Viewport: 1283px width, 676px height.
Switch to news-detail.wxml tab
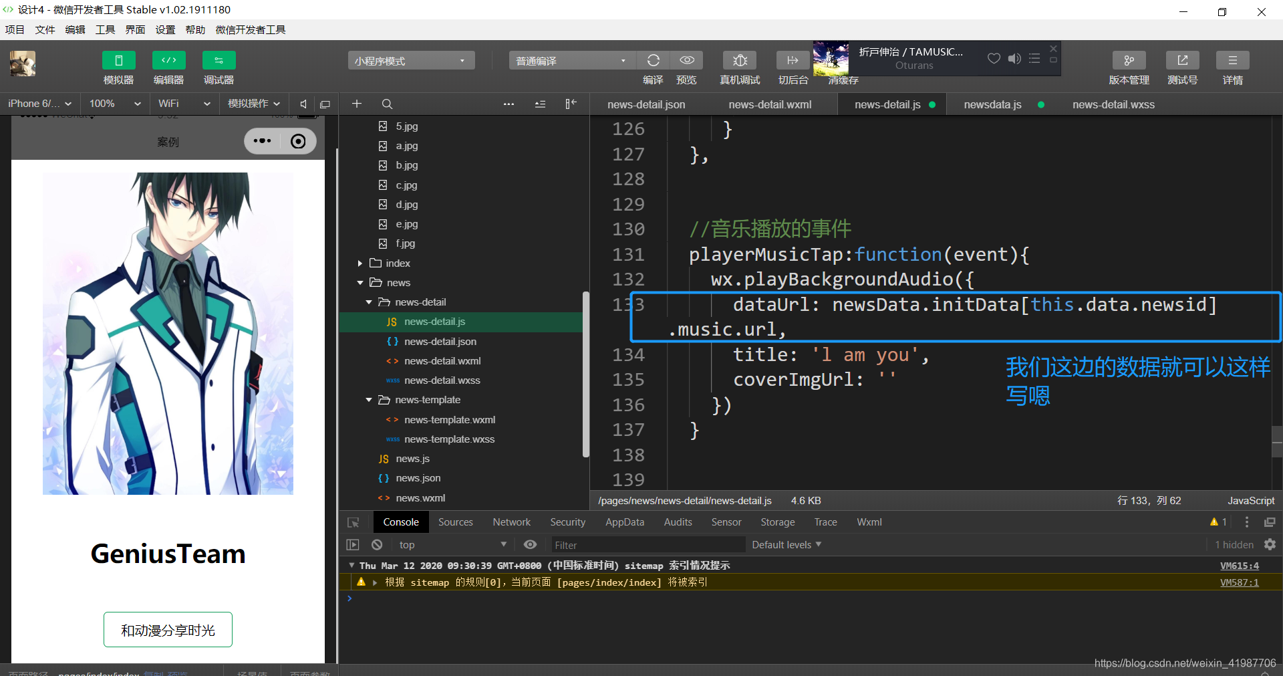pos(770,104)
